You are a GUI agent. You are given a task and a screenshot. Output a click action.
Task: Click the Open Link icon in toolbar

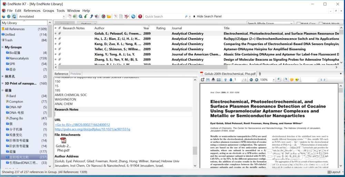click(x=103, y=17)
